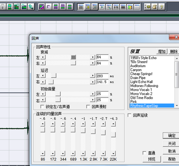This screenshot has width=179, height=166.
Task: Click the 关闭 button
Action: click(171, 144)
